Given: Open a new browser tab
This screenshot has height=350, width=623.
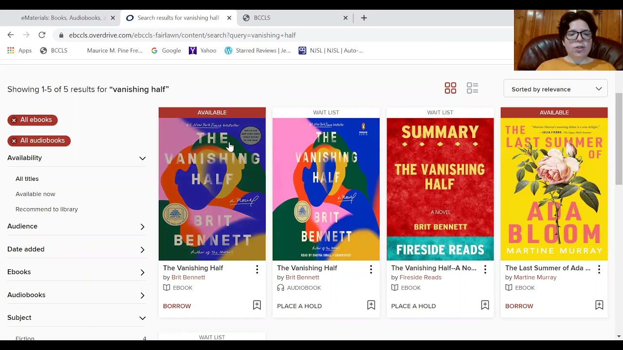Looking at the screenshot, I should [x=364, y=18].
